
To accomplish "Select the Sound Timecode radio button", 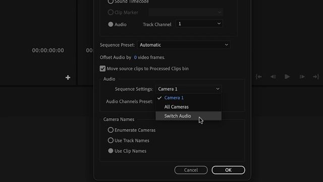I will point(111,2).
